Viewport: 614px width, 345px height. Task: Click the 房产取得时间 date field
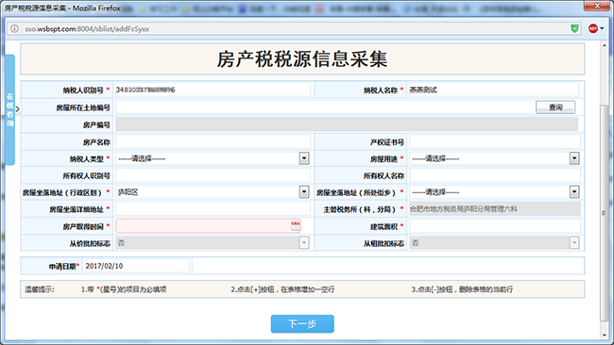208,226
